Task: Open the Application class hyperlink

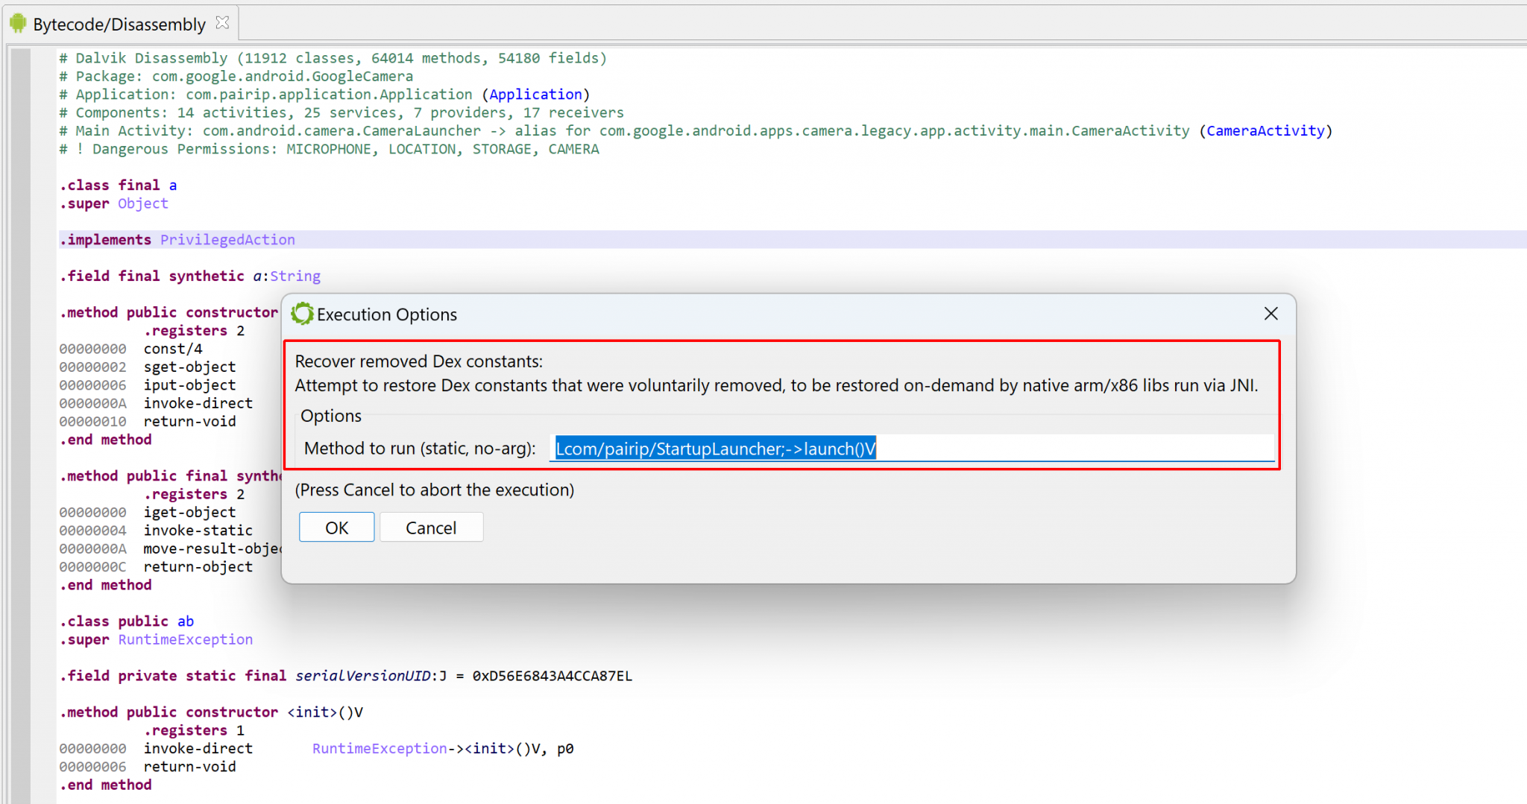Action: 535,94
